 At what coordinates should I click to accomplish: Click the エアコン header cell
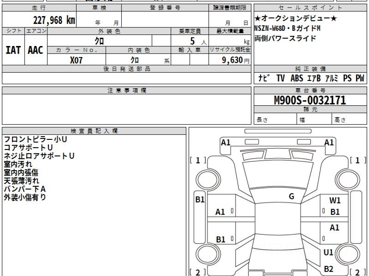coord(36,31)
